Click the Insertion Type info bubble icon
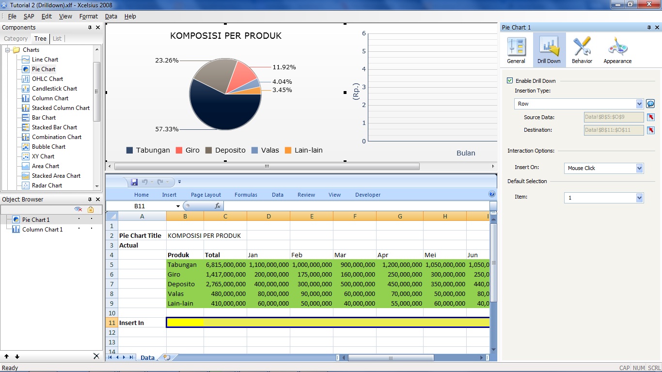 coord(650,104)
